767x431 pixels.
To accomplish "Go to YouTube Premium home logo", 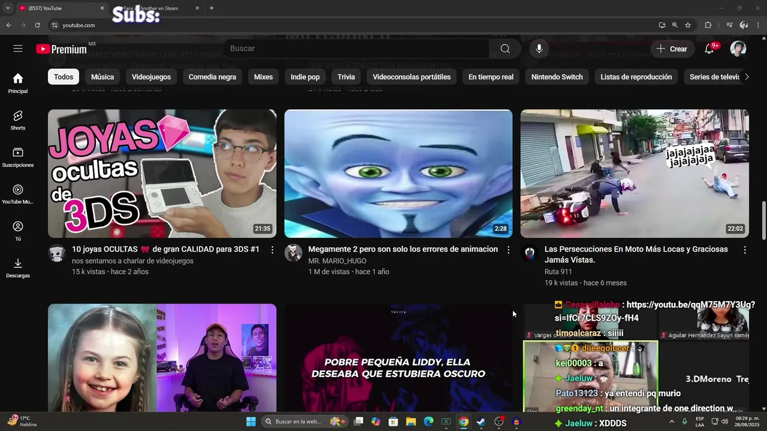I will [x=62, y=49].
